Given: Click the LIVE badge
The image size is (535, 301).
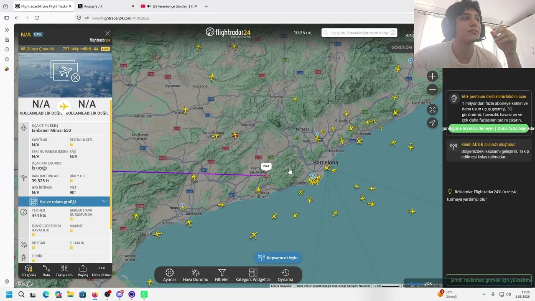Looking at the screenshot, I should click(105, 49).
